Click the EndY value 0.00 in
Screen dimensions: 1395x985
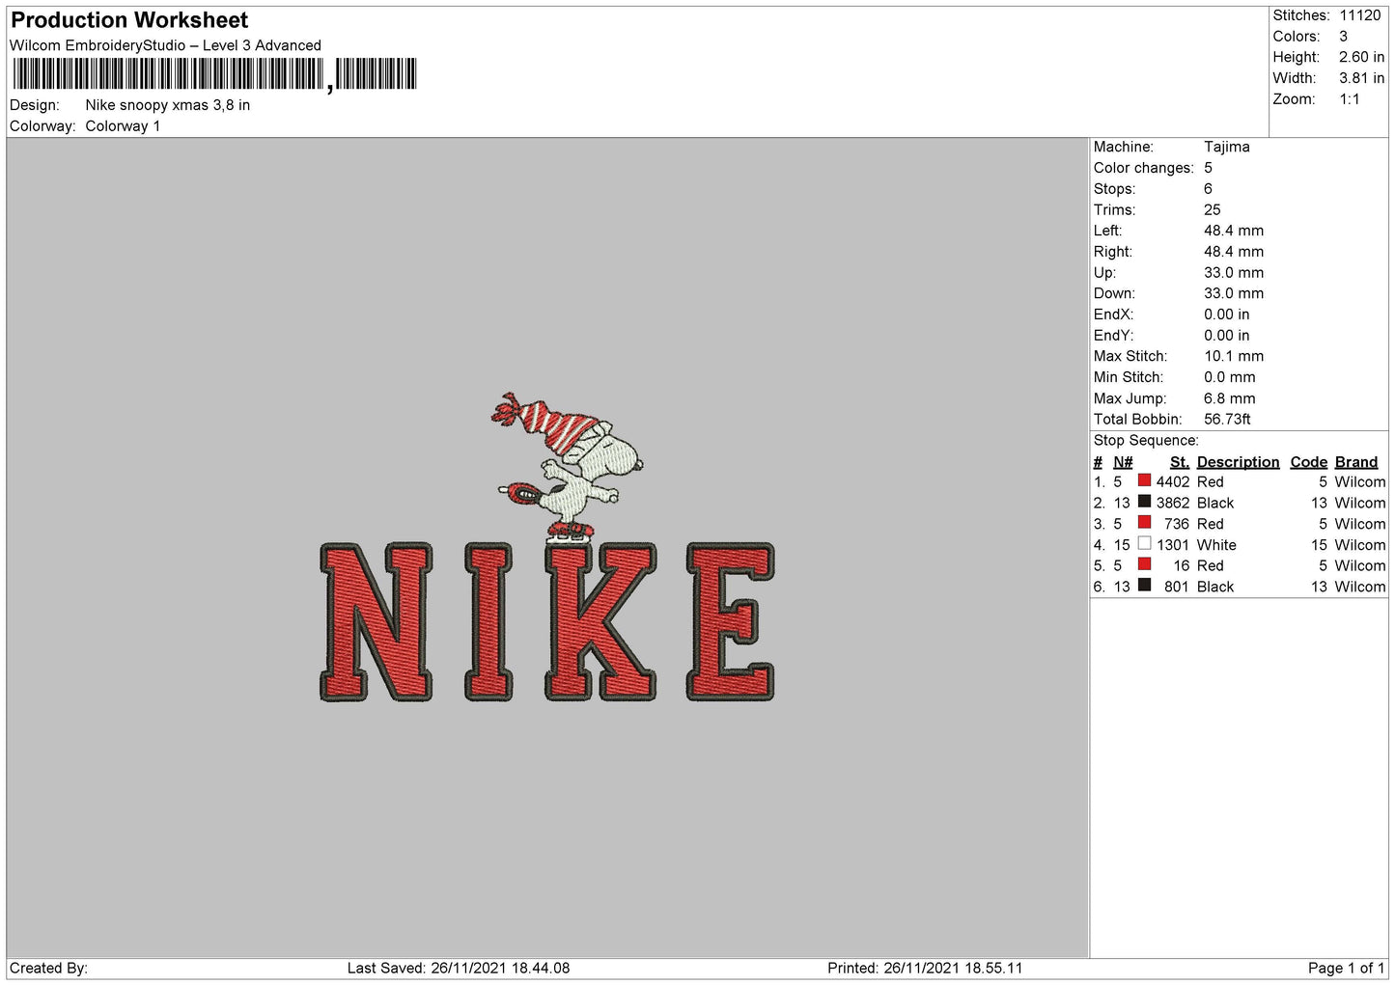click(1226, 336)
